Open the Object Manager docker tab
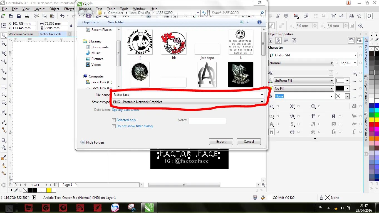This screenshot has height=213, width=379. [366, 90]
